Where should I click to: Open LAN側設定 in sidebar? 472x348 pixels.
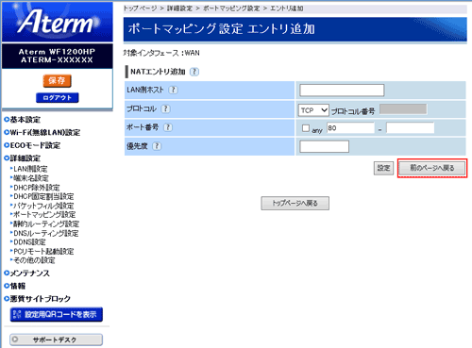tap(29, 169)
